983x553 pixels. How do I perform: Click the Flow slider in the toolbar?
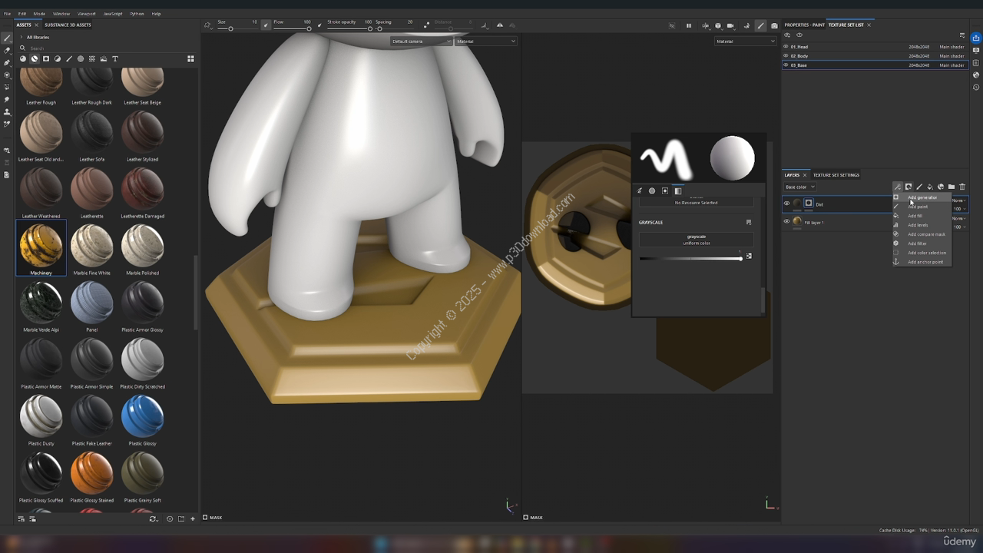(x=293, y=29)
